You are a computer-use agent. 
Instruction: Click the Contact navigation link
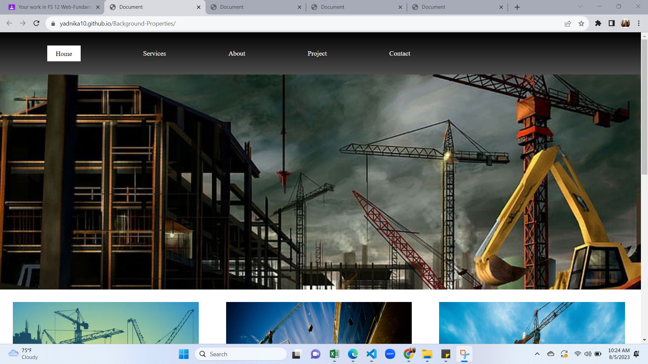coord(400,54)
